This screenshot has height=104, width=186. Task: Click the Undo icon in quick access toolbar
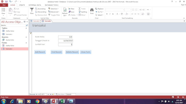10,1
